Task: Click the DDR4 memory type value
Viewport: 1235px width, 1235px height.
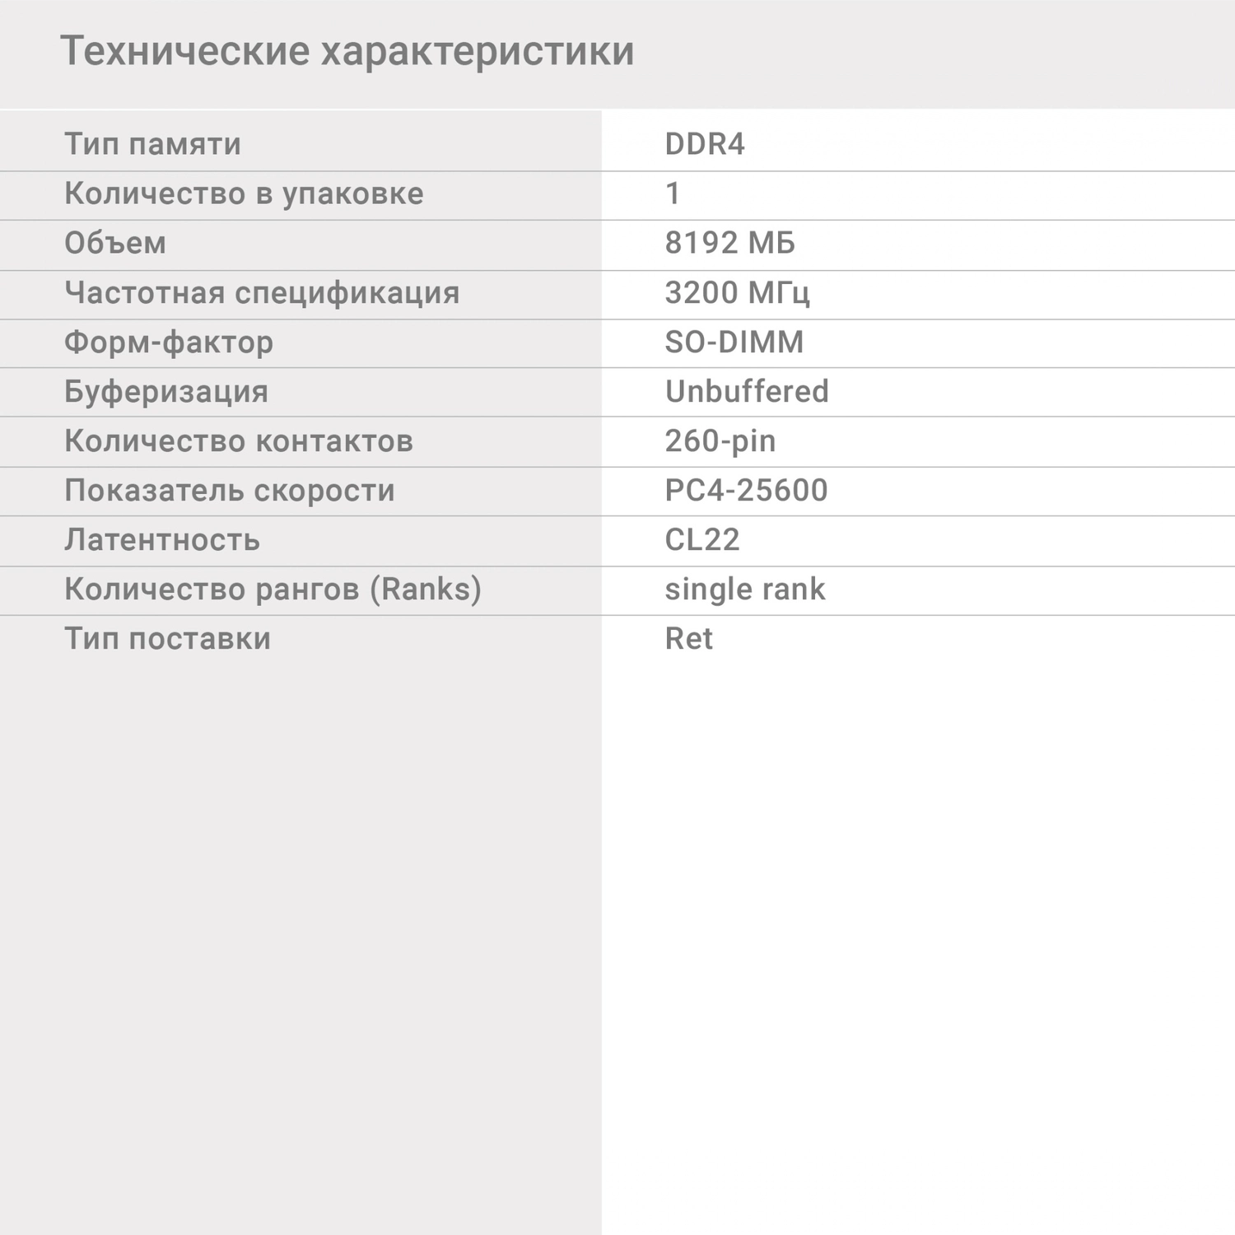Action: [704, 144]
